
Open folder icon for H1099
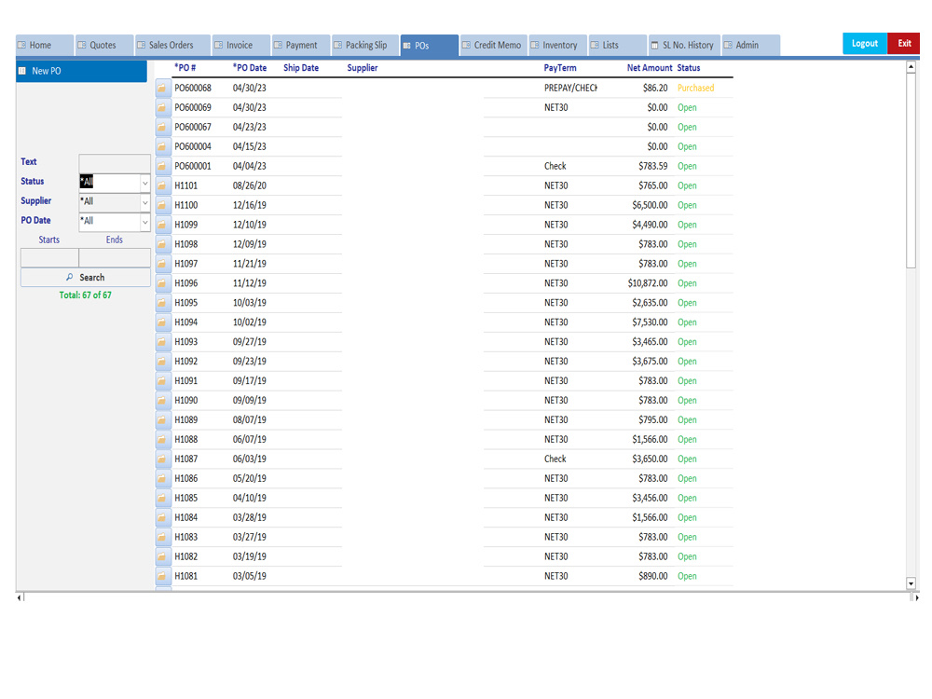(x=162, y=225)
